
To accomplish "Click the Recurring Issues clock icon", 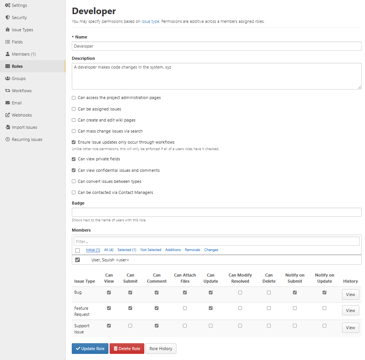I will (x=8, y=139).
